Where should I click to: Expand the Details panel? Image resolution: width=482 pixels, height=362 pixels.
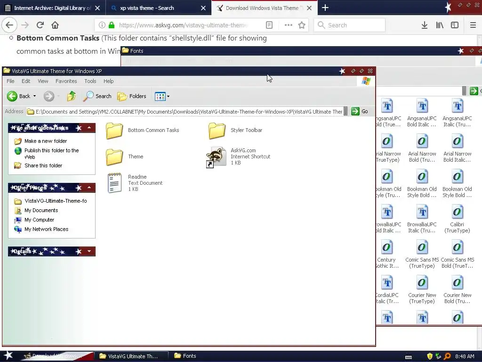(x=89, y=251)
